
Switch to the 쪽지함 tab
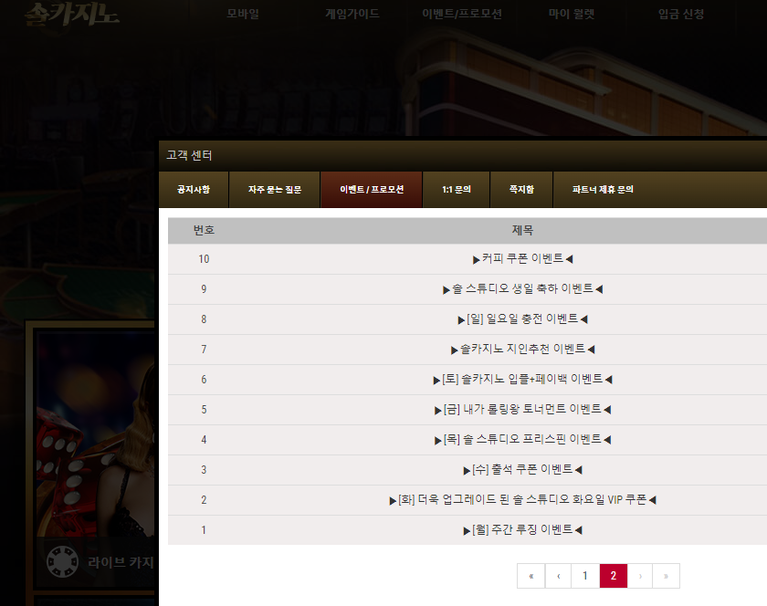pos(521,189)
